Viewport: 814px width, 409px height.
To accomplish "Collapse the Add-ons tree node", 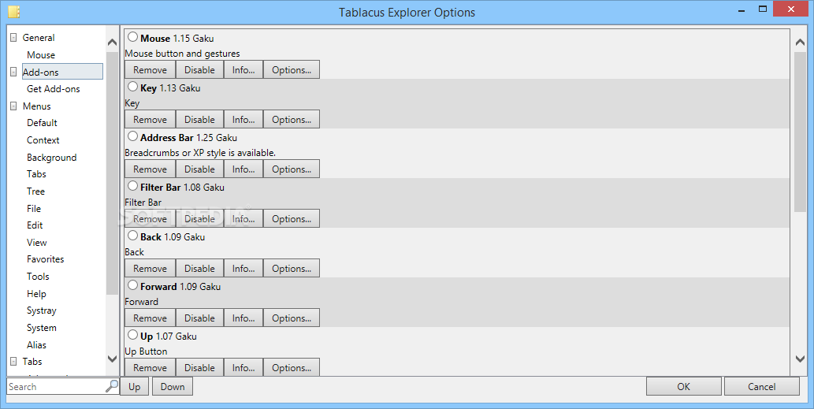I will pyautogui.click(x=13, y=73).
